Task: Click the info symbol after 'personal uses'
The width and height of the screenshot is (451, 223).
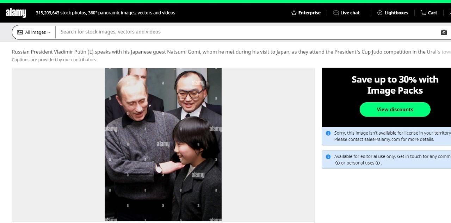Action: (x=377, y=163)
